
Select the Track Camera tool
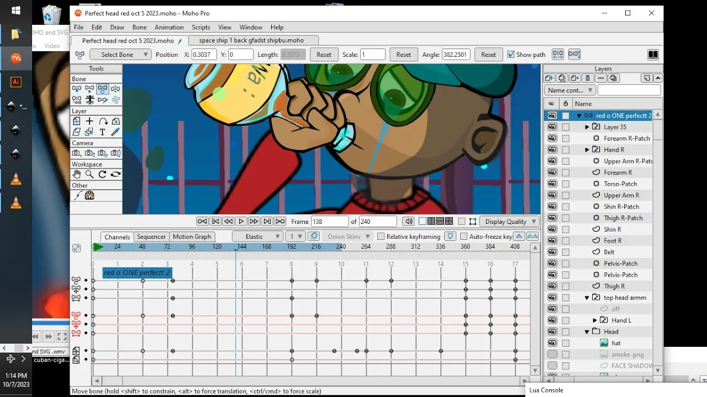click(77, 153)
